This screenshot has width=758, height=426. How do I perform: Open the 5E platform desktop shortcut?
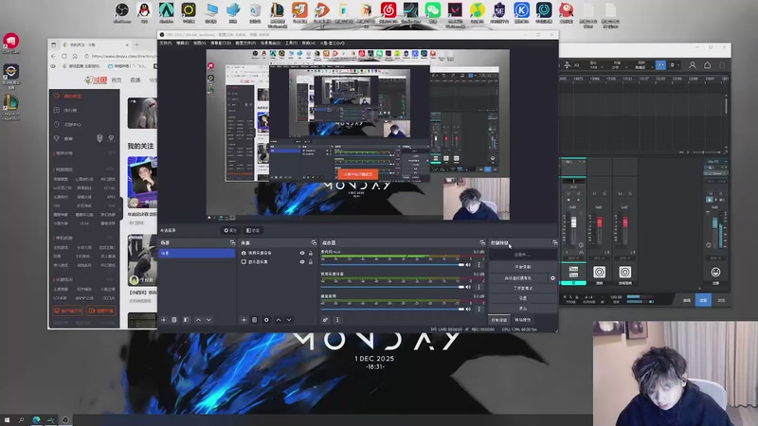coord(499,10)
